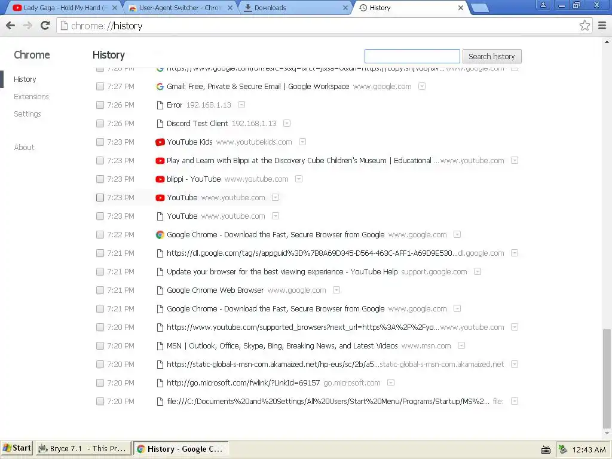612x459 pixels.
Task: Click the Chrome icon beside 7:22 PM entry
Action: coord(160,234)
